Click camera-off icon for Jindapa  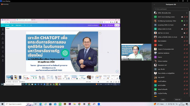[x=187, y=45]
